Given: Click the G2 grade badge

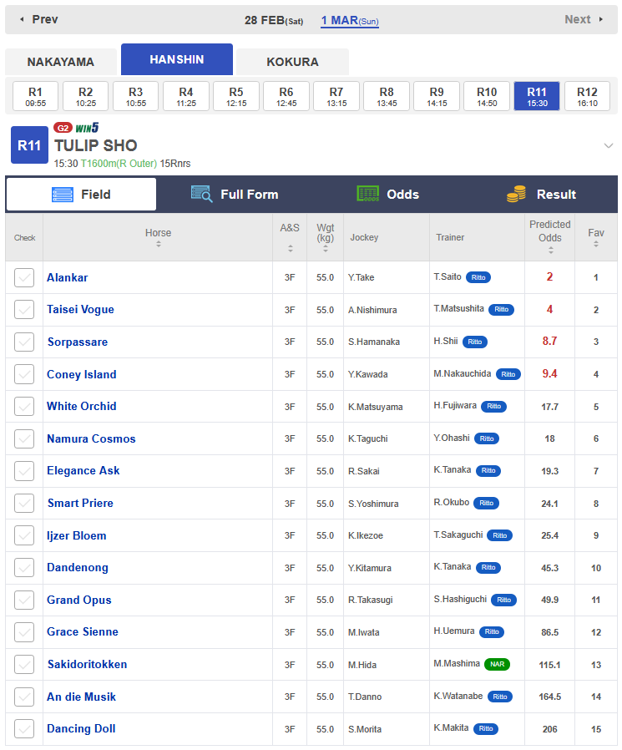Looking at the screenshot, I should click(63, 128).
